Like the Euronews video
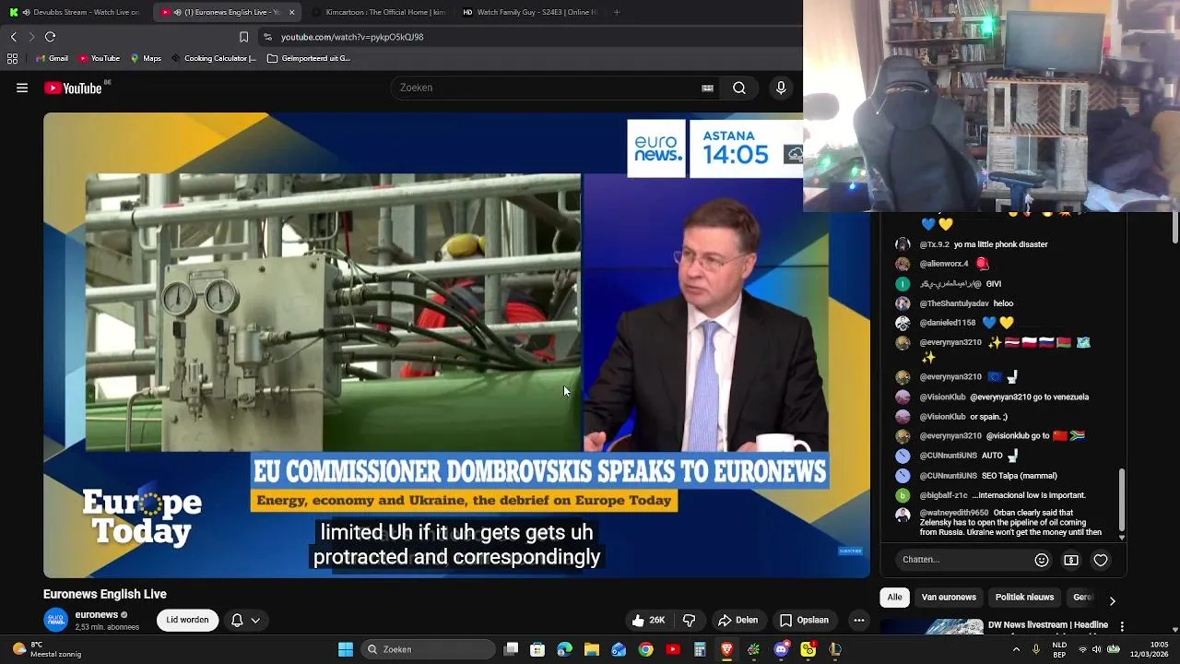1180x664 pixels. (x=649, y=621)
